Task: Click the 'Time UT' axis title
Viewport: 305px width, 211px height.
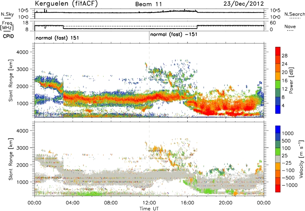Action: pyautogui.click(x=149, y=209)
